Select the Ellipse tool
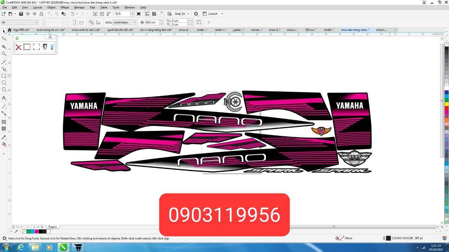The height and width of the screenshot is (252, 449). 4,83
